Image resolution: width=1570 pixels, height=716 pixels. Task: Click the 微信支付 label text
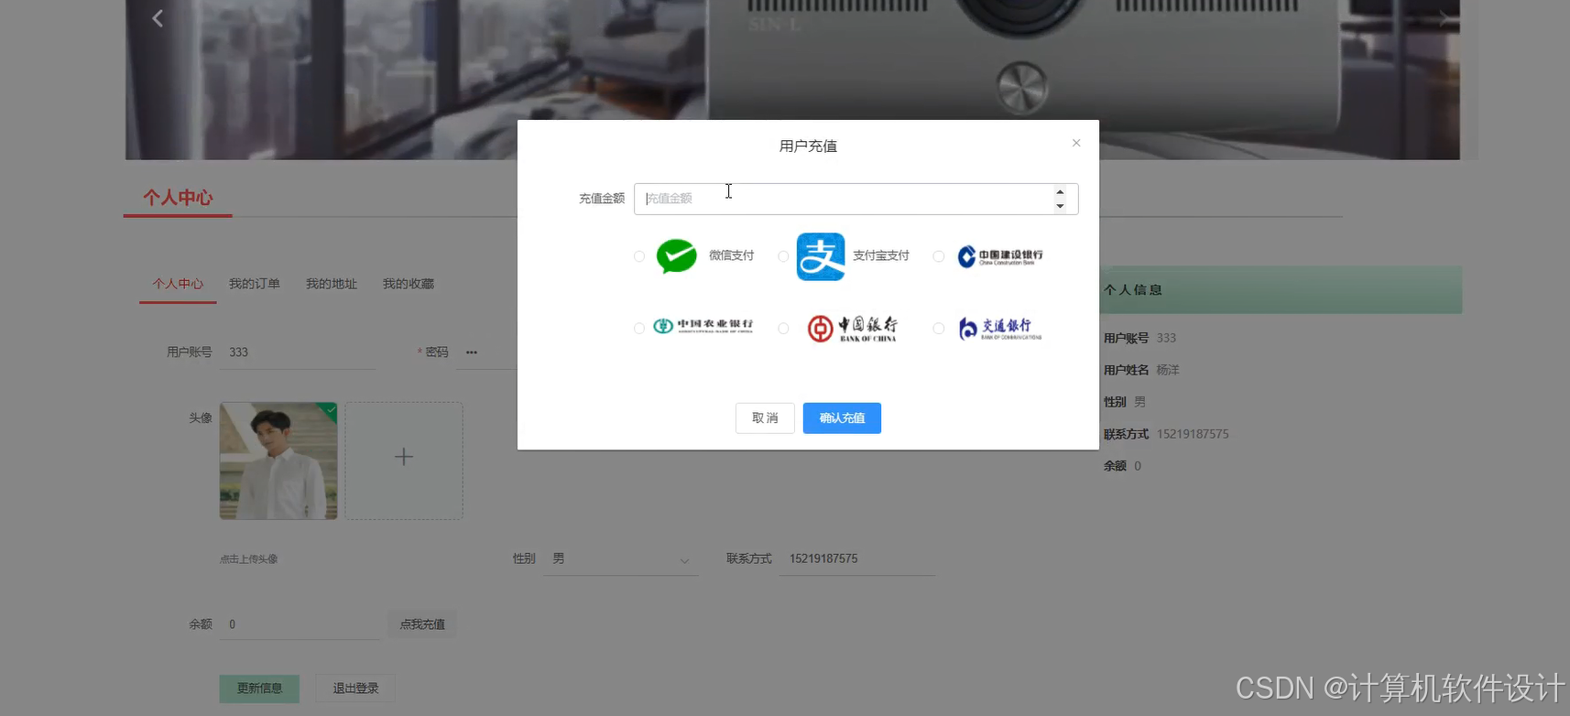point(731,256)
